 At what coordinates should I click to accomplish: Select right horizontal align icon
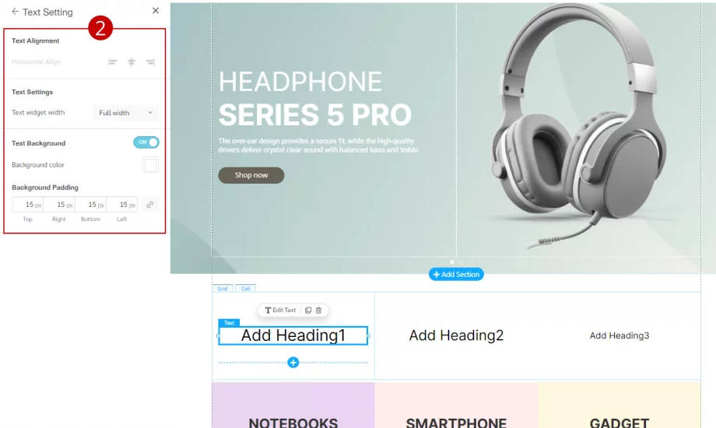tap(150, 61)
